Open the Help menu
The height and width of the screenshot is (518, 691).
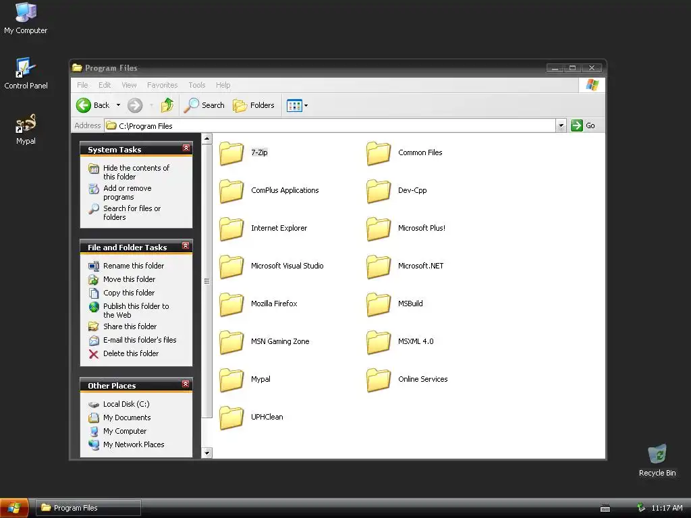tap(223, 85)
